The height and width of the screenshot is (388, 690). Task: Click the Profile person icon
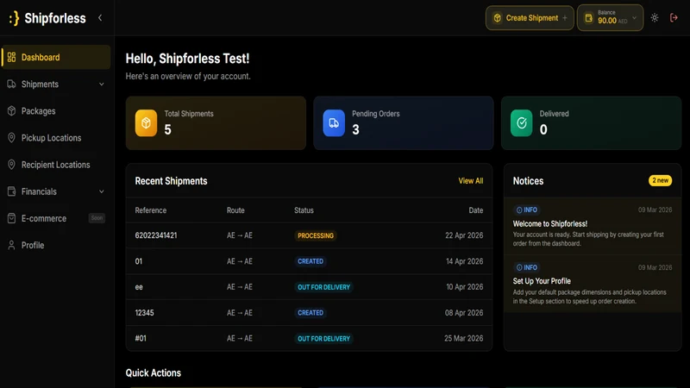coord(11,245)
